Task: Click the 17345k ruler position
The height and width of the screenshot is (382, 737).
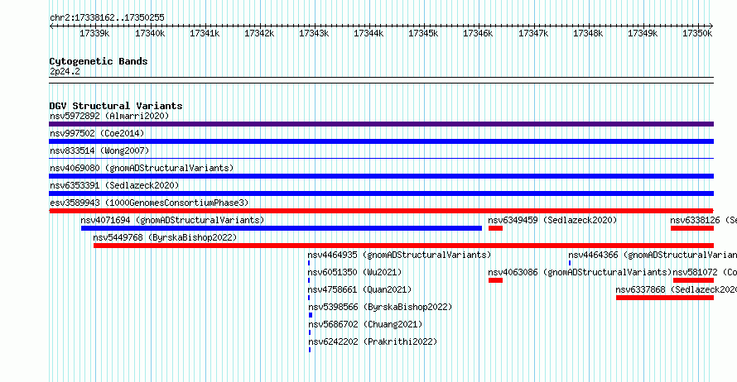Action: click(x=423, y=33)
